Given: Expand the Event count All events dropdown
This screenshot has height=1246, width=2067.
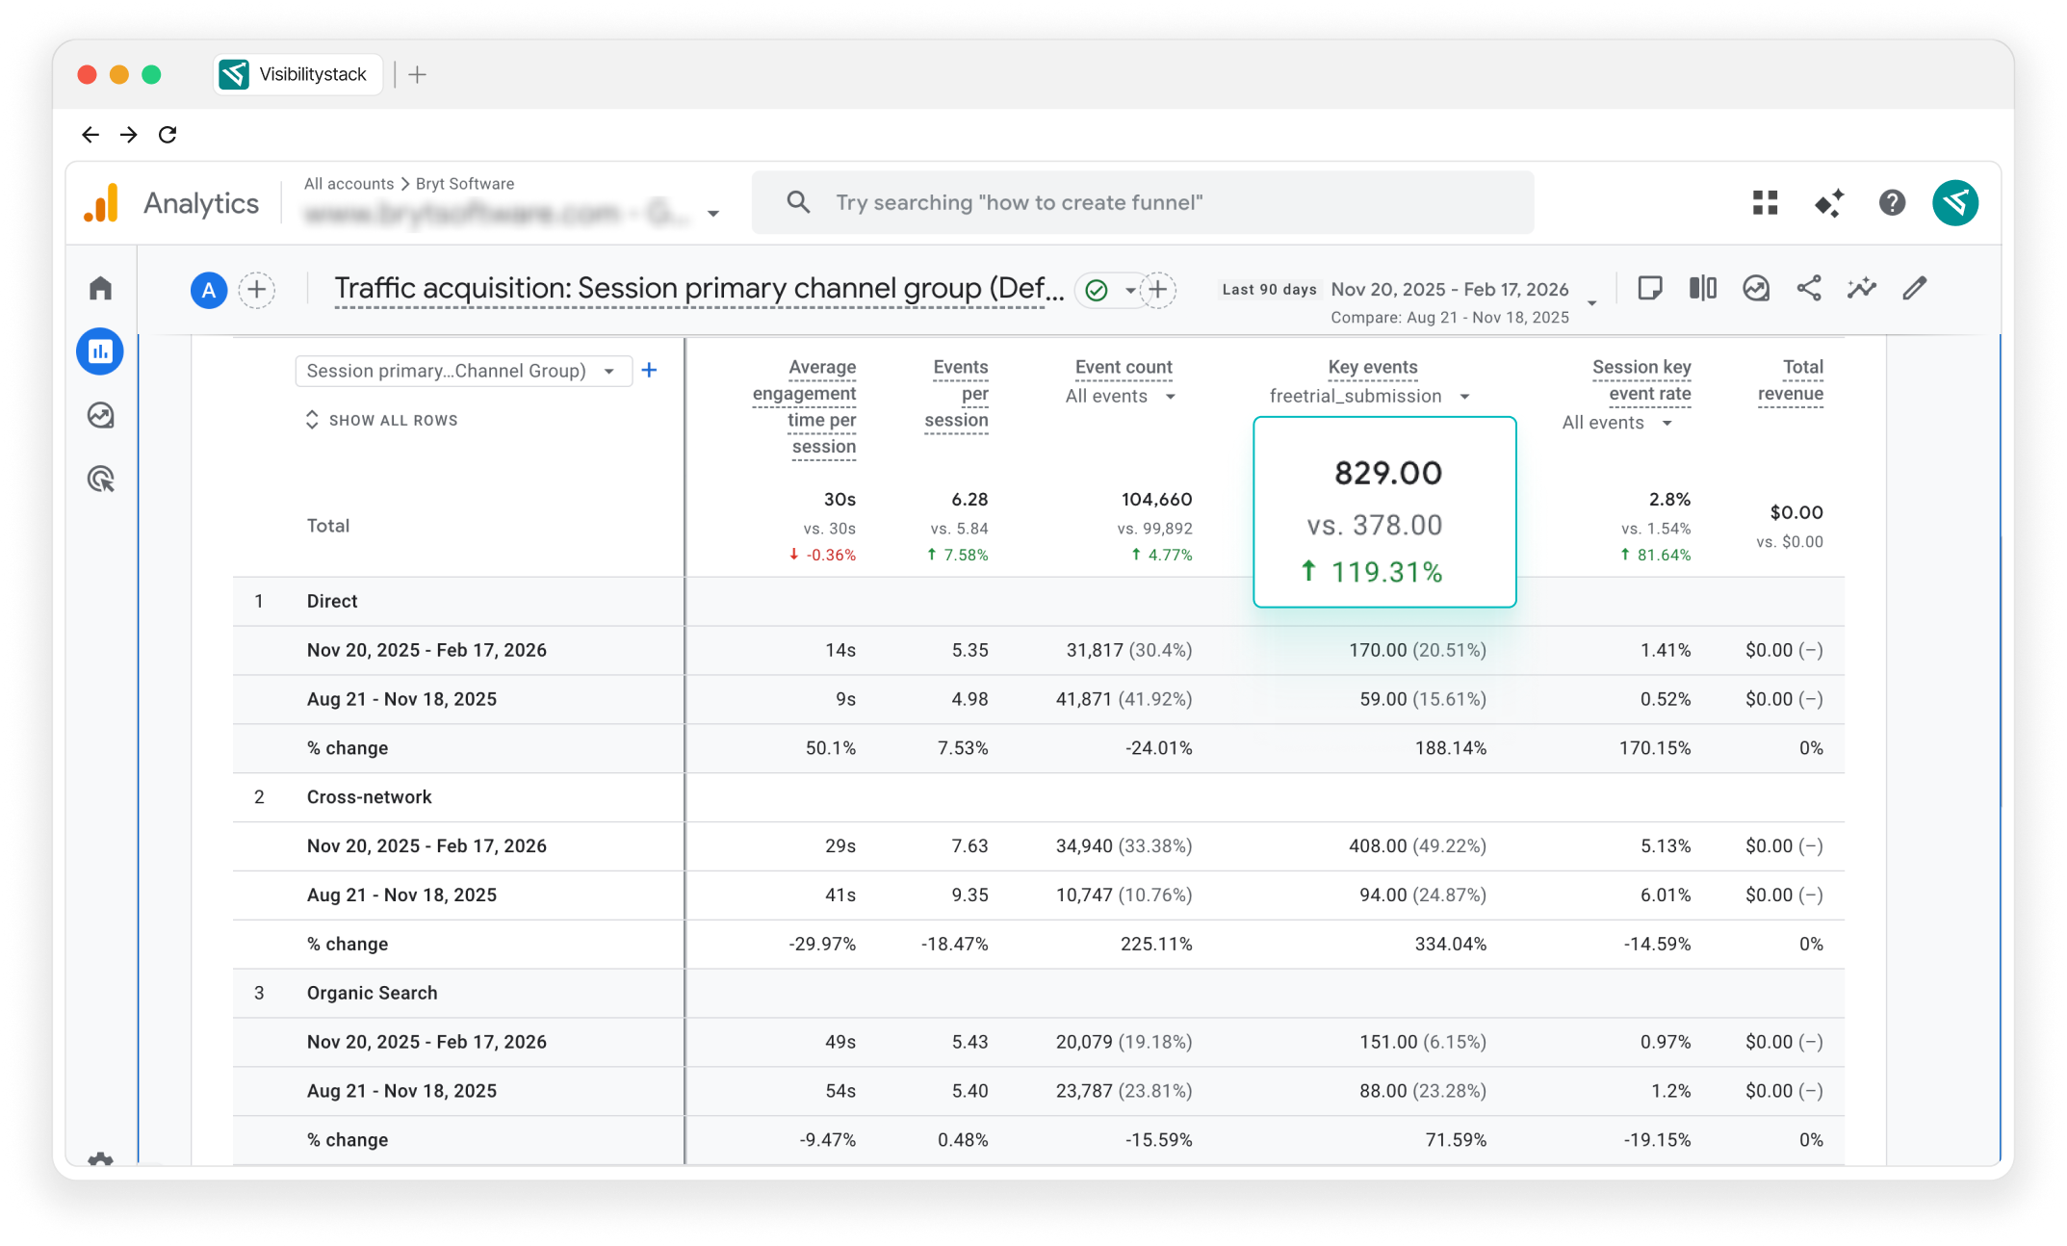Looking at the screenshot, I should pos(1170,397).
